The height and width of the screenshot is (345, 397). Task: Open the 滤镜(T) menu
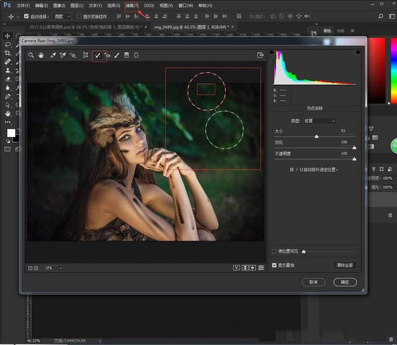pyautogui.click(x=132, y=5)
